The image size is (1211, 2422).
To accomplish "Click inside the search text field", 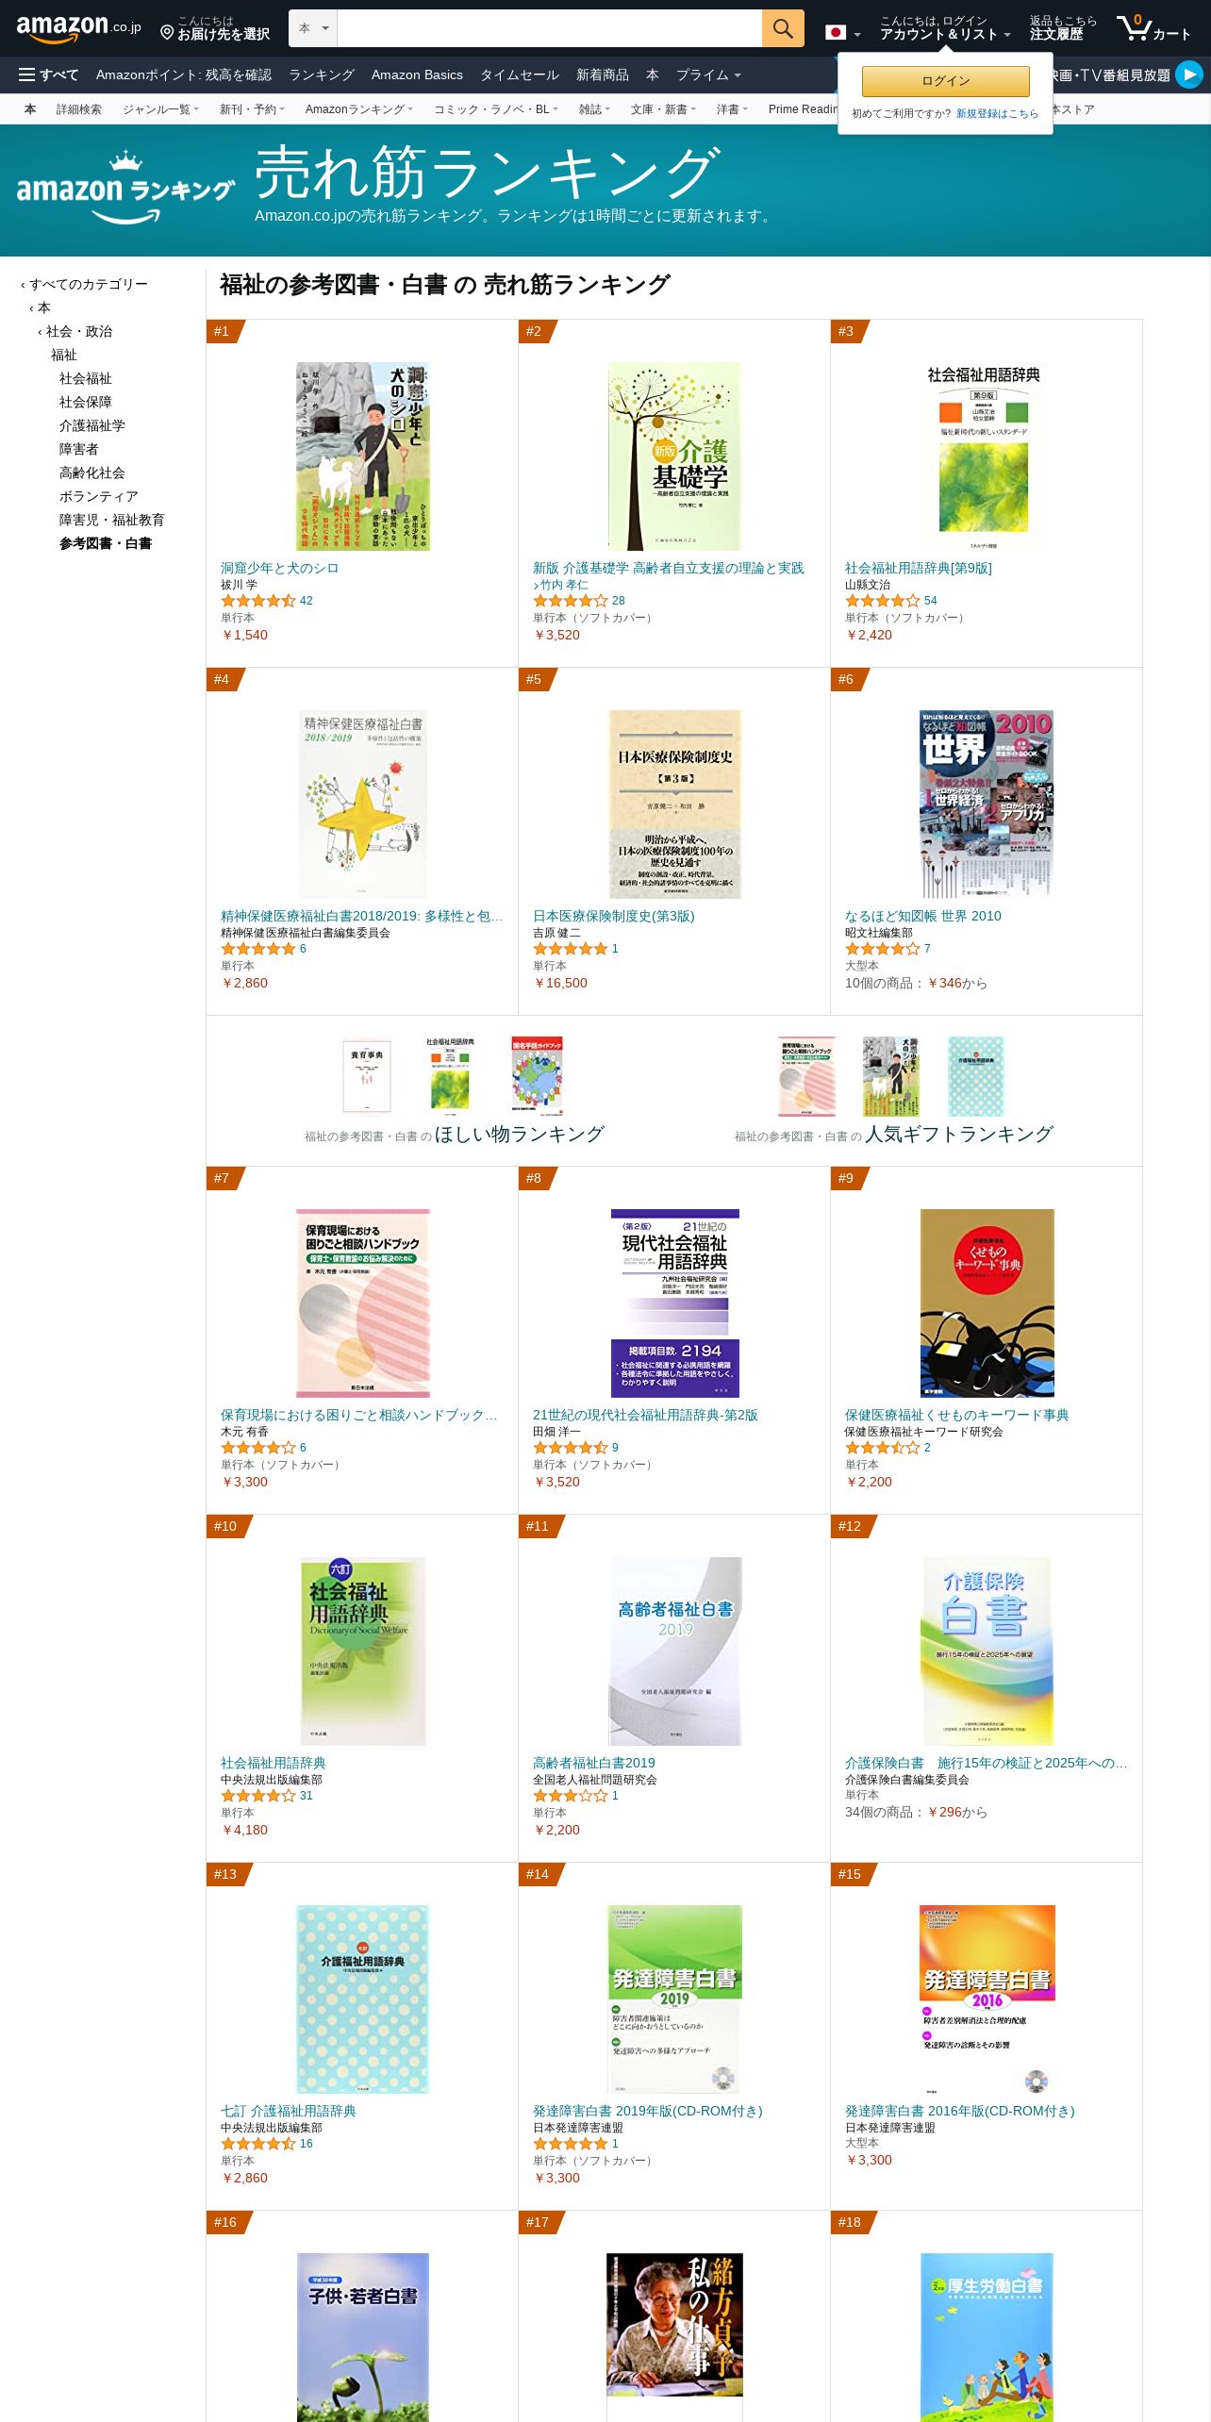I will tap(549, 28).
